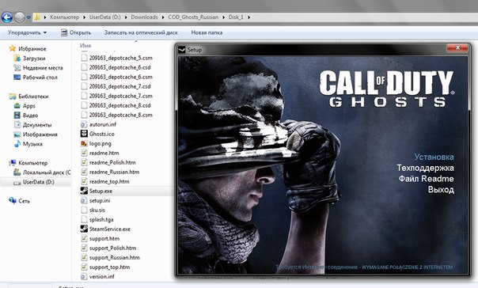Select the autorun.inf file icon

point(84,124)
